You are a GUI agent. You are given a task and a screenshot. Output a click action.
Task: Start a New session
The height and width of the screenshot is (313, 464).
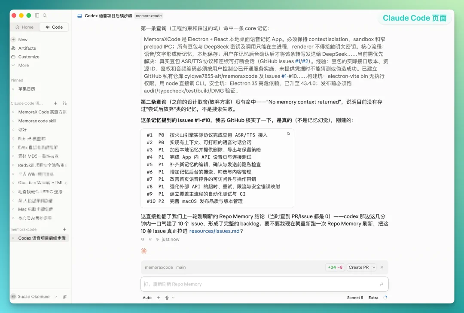23,40
